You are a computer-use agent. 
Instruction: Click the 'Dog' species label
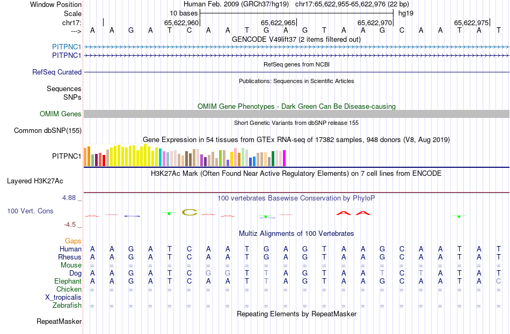click(x=75, y=273)
